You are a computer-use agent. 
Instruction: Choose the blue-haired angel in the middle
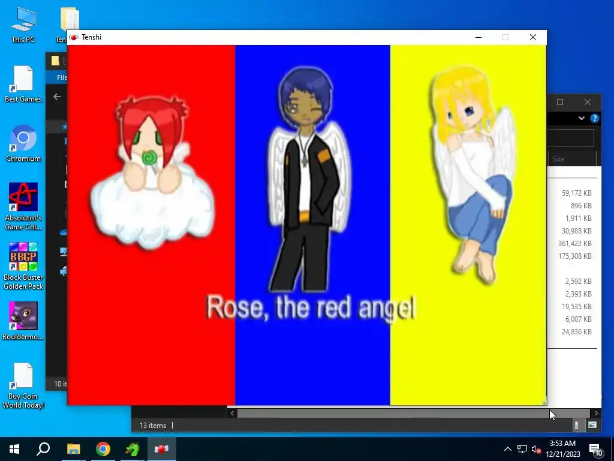(x=309, y=178)
